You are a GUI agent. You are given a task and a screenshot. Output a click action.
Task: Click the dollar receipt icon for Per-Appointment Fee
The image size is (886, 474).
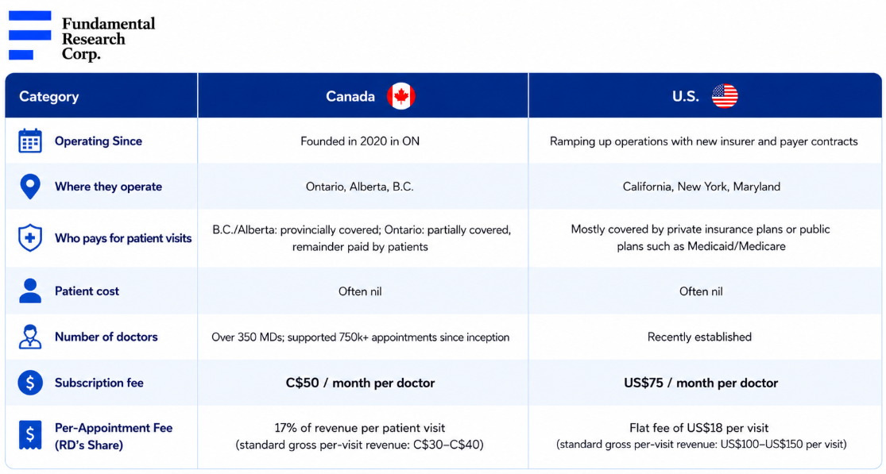point(30,435)
